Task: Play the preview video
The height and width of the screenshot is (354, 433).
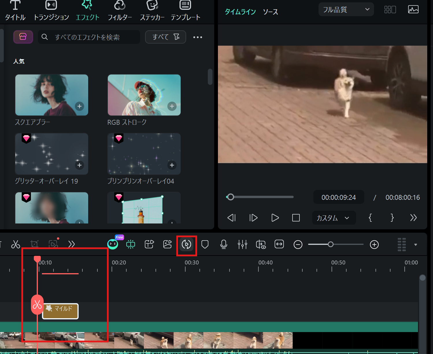Action: click(x=275, y=218)
